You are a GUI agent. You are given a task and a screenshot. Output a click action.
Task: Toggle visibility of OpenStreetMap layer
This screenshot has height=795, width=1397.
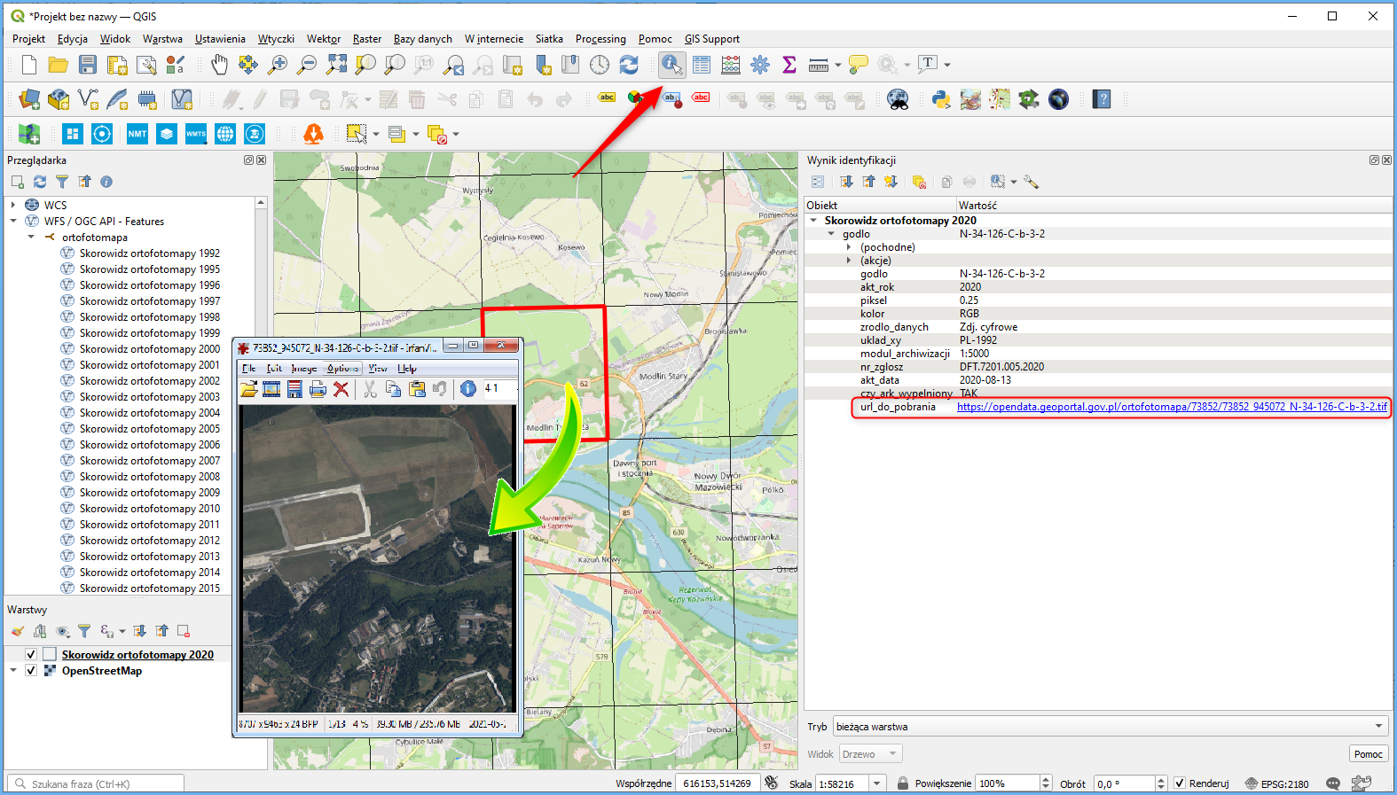(x=31, y=671)
